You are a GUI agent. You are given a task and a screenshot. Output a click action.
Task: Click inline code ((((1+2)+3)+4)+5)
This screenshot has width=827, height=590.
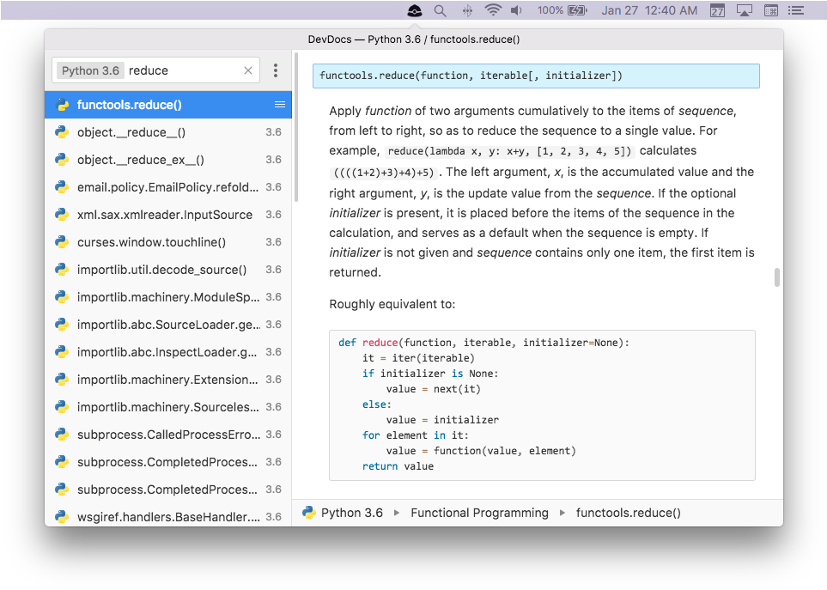(x=383, y=173)
